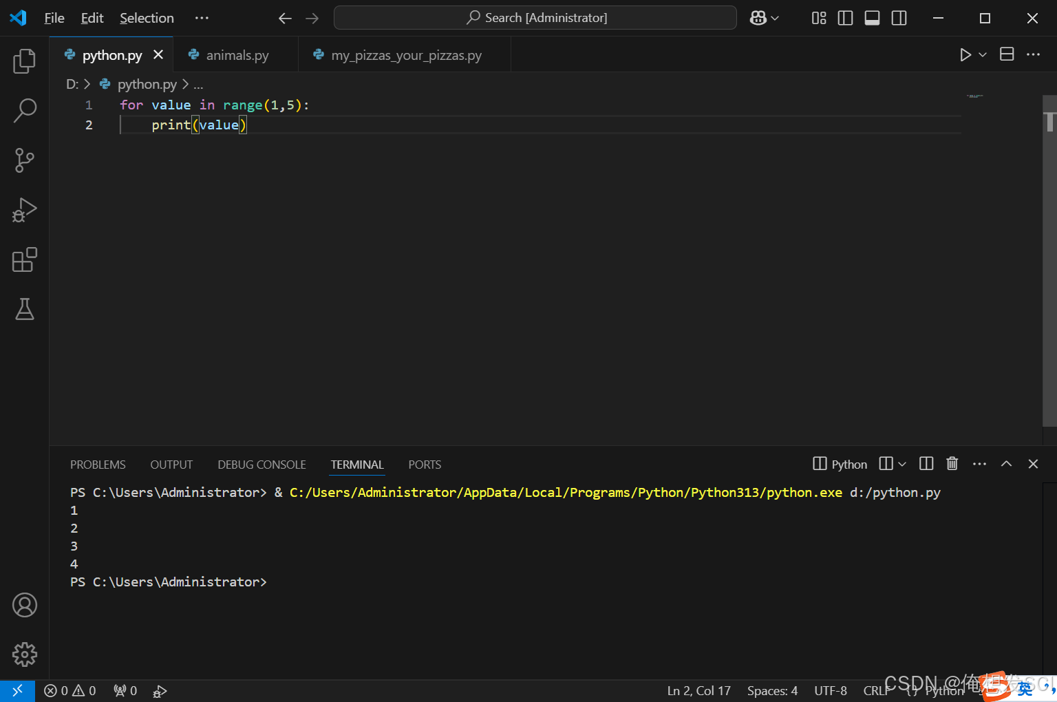
Task: Close the terminal panel
Action: point(1033,464)
